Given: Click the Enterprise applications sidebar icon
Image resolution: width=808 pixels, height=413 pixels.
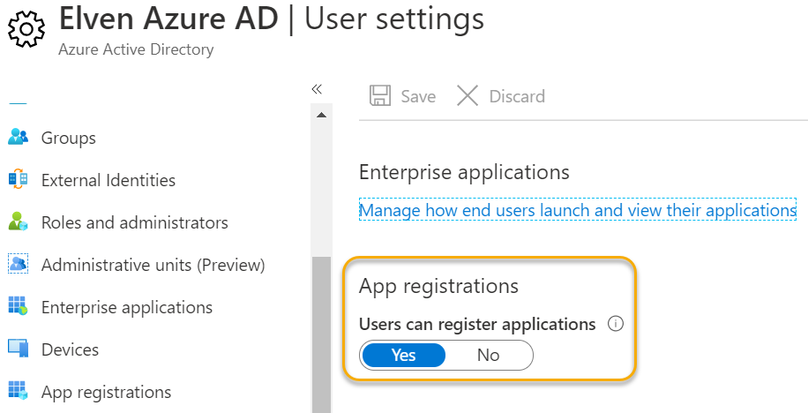Looking at the screenshot, I should (x=18, y=305).
